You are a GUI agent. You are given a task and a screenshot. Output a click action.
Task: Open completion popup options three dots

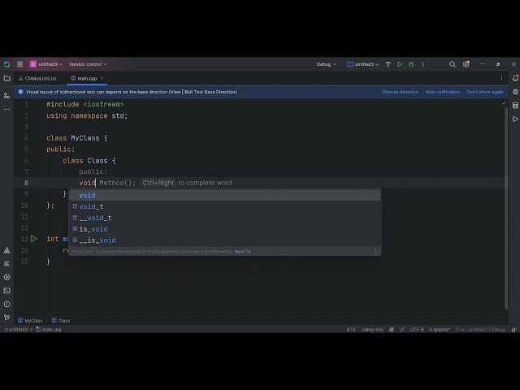[375, 251]
